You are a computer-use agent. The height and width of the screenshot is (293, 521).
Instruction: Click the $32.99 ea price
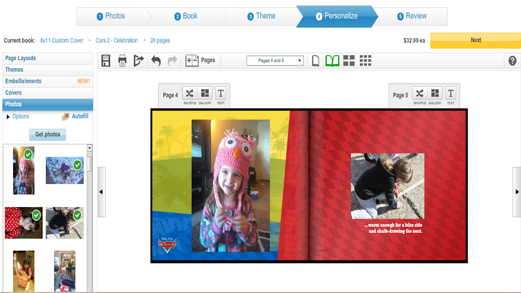(414, 41)
